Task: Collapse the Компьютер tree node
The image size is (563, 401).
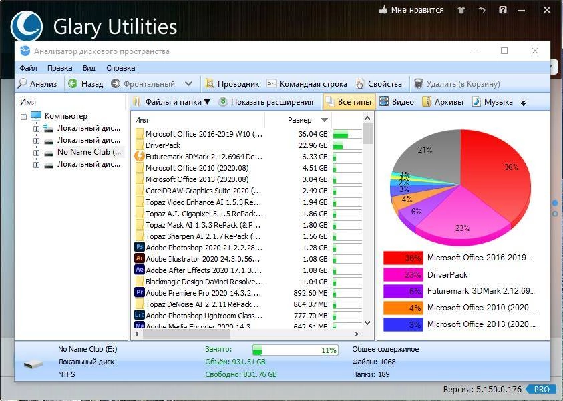Action: 23,117
